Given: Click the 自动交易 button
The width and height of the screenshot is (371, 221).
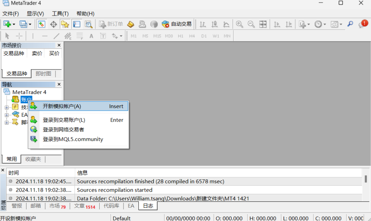Looking at the screenshot, I should [177, 24].
